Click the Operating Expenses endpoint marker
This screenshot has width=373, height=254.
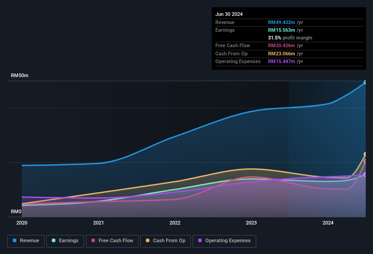click(x=365, y=175)
